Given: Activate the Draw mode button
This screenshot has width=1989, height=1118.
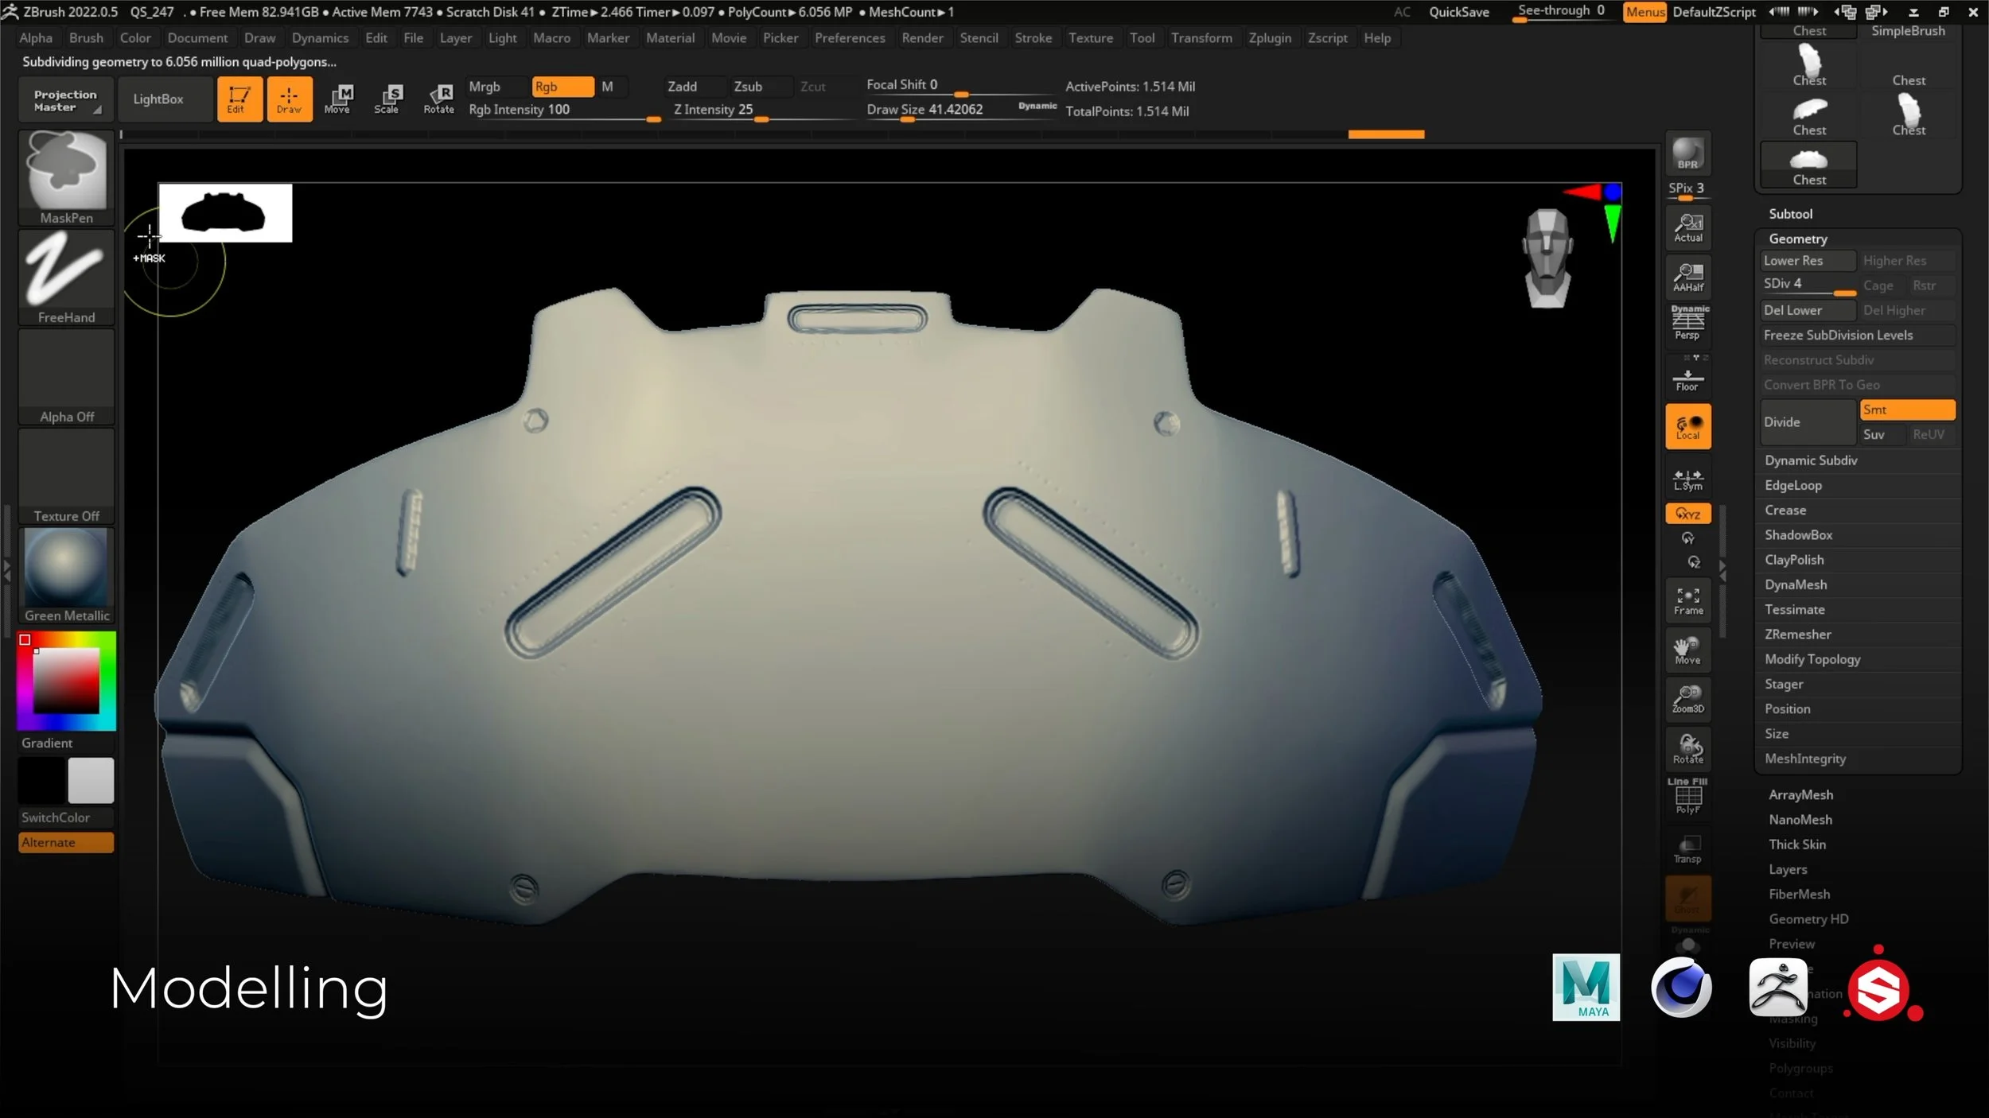Looking at the screenshot, I should tap(290, 99).
